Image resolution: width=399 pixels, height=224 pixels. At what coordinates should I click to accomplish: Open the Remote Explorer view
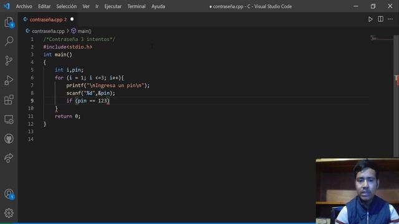click(x=9, y=119)
